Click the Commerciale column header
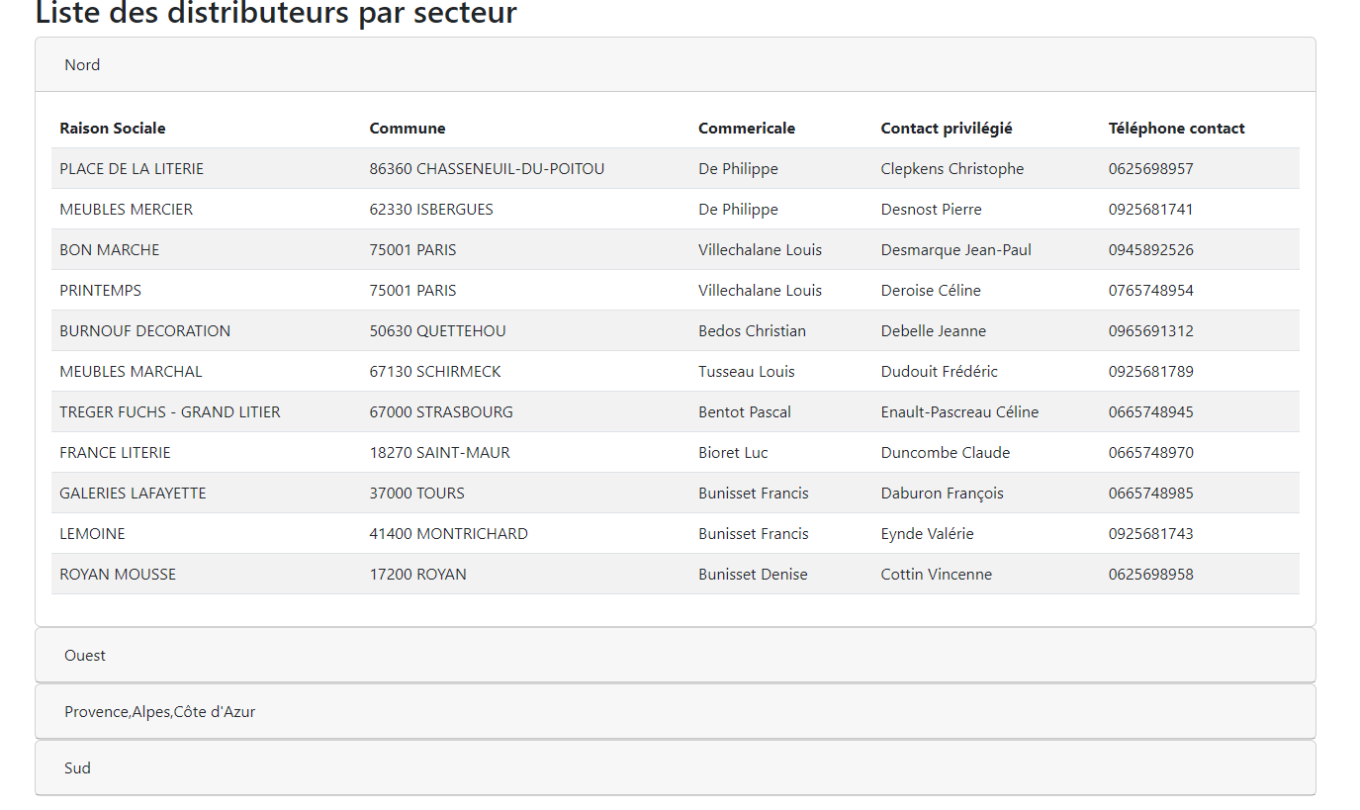 click(x=746, y=129)
